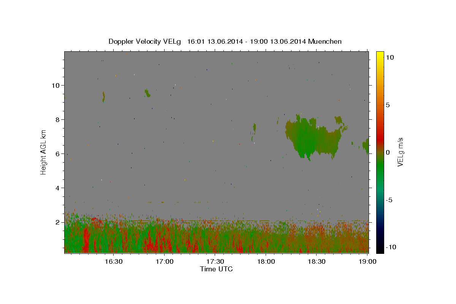The height and width of the screenshot is (304, 456).
Task: Click the plot title 'Doppler Velocity VELg'
Action: (x=145, y=41)
